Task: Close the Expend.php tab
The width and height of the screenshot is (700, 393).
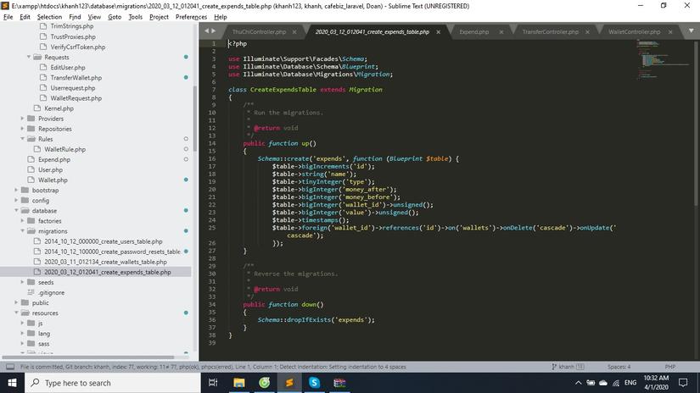Action: pyautogui.click(x=501, y=32)
